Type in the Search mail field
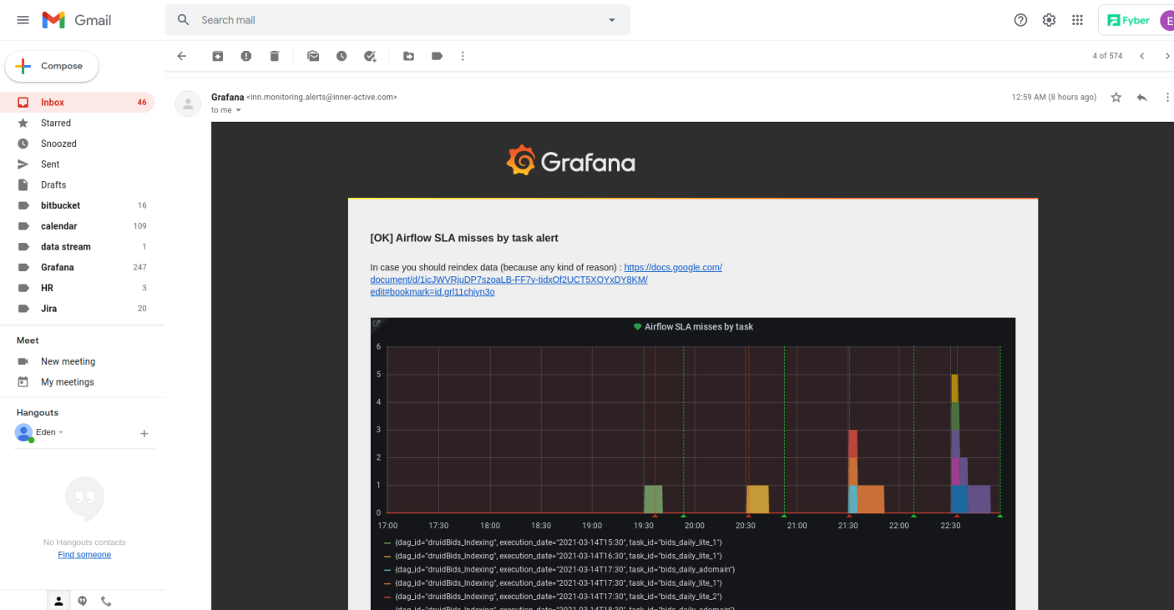The height and width of the screenshot is (610, 1174). click(397, 20)
